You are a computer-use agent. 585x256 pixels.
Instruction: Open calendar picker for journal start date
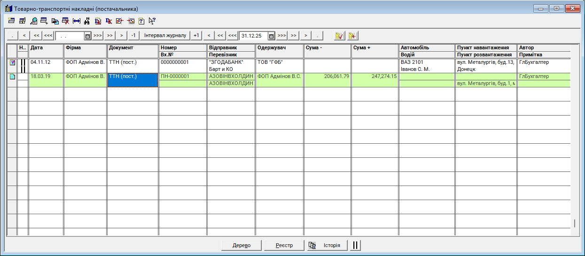(x=87, y=36)
